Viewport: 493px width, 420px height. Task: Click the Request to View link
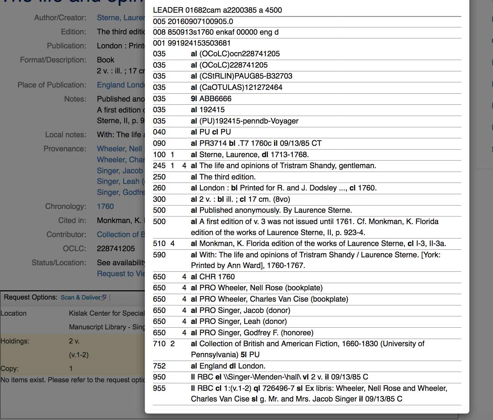click(121, 274)
